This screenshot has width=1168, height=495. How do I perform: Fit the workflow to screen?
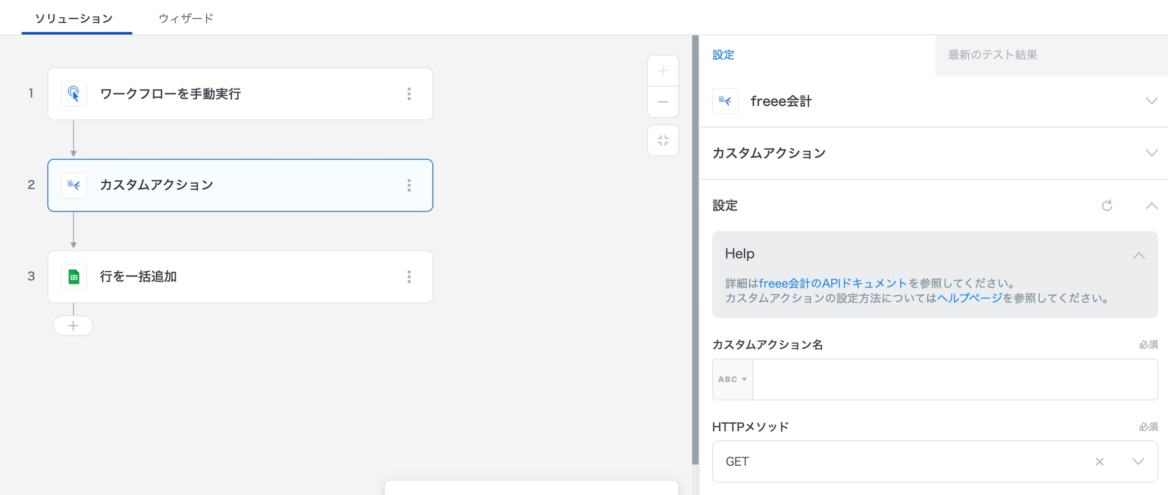point(663,140)
